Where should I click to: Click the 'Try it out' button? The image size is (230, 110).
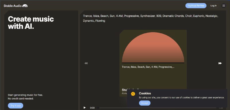click(x=16, y=106)
